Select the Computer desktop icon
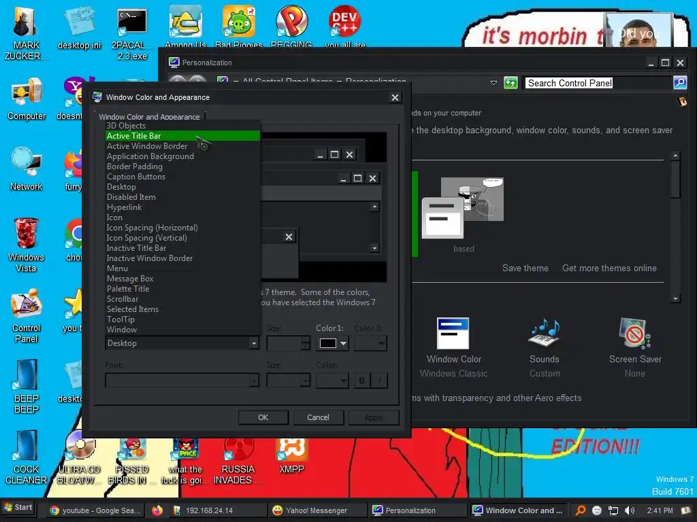697x522 pixels. 27,99
